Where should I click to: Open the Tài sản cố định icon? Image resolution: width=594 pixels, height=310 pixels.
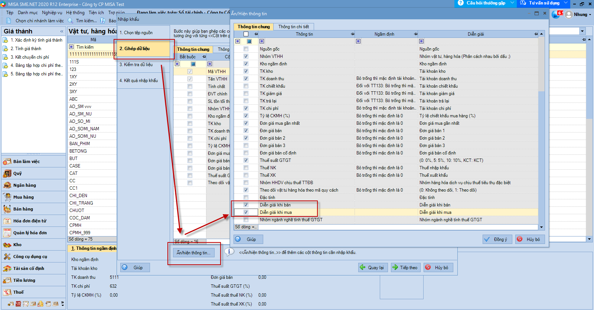click(x=7, y=268)
